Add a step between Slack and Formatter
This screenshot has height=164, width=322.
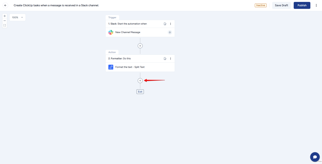pyautogui.click(x=140, y=46)
